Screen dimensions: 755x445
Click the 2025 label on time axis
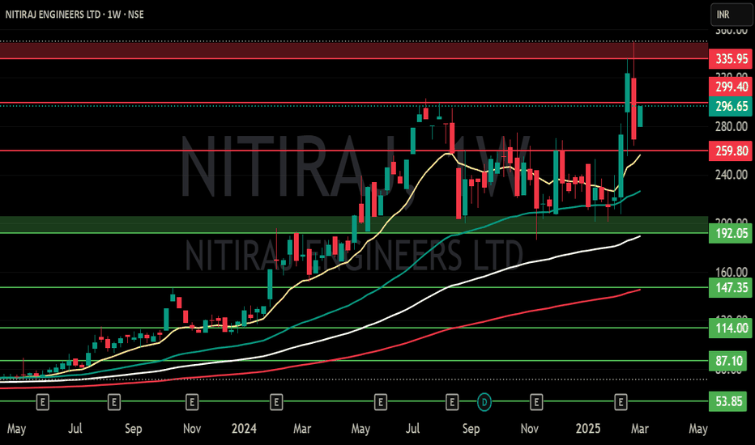pyautogui.click(x=588, y=428)
